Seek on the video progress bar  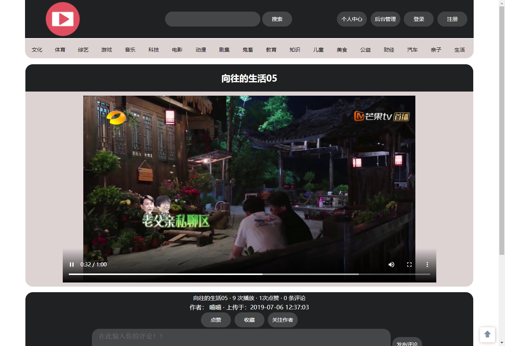pyautogui.click(x=250, y=274)
